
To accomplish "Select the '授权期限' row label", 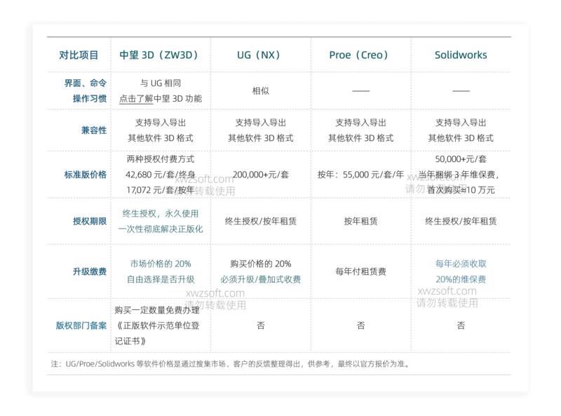I will click(x=90, y=221).
